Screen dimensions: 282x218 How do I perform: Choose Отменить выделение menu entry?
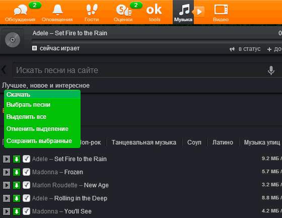[37, 129]
